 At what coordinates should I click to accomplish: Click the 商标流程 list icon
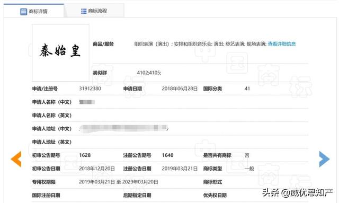[84, 11]
